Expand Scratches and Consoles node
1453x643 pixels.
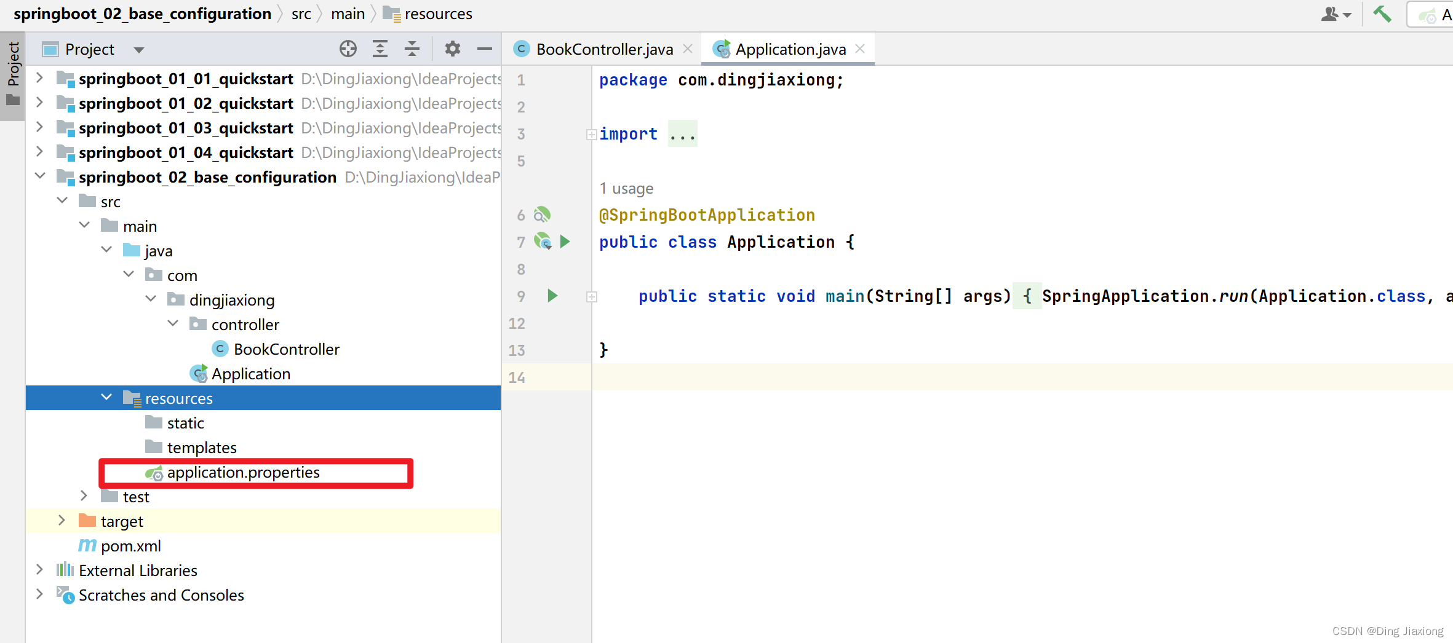39,594
